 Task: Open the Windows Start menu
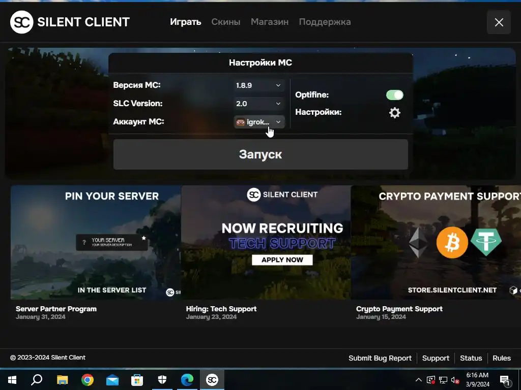pyautogui.click(x=12, y=380)
